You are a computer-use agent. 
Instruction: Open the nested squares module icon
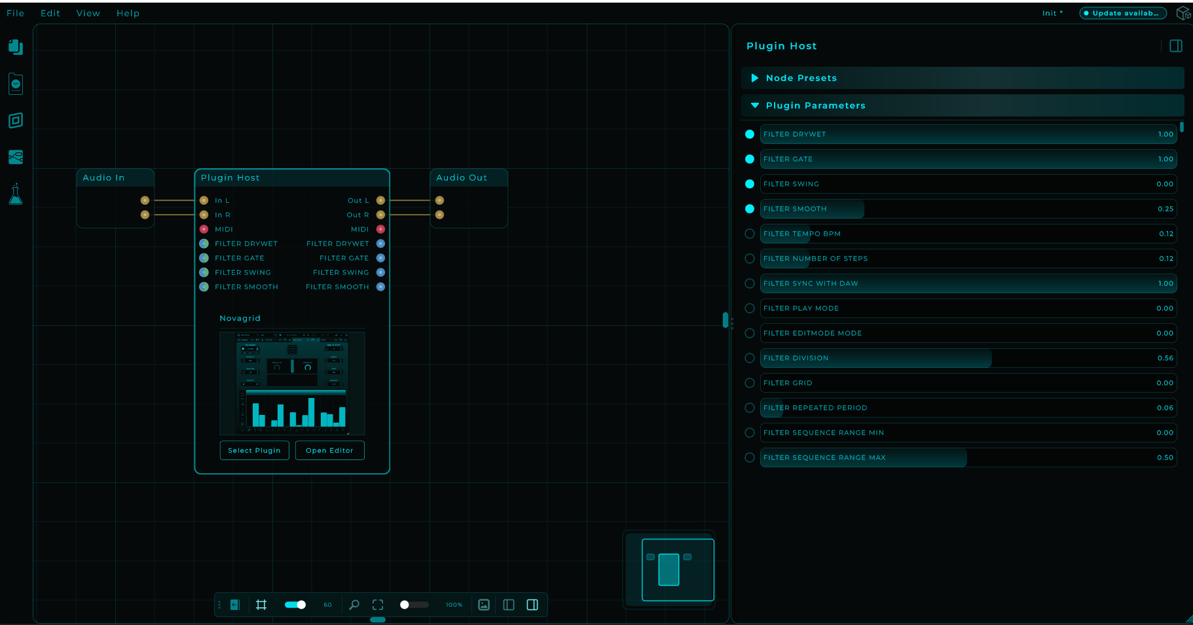click(x=16, y=120)
